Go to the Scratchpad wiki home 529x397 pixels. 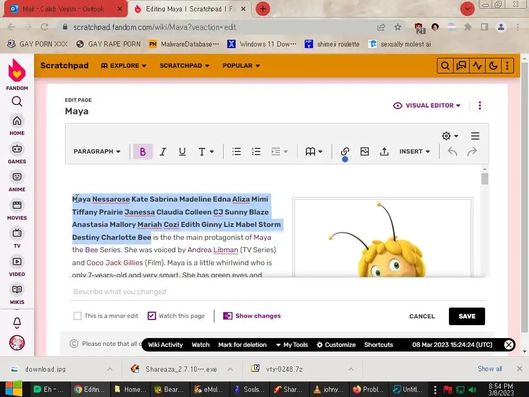[65, 66]
